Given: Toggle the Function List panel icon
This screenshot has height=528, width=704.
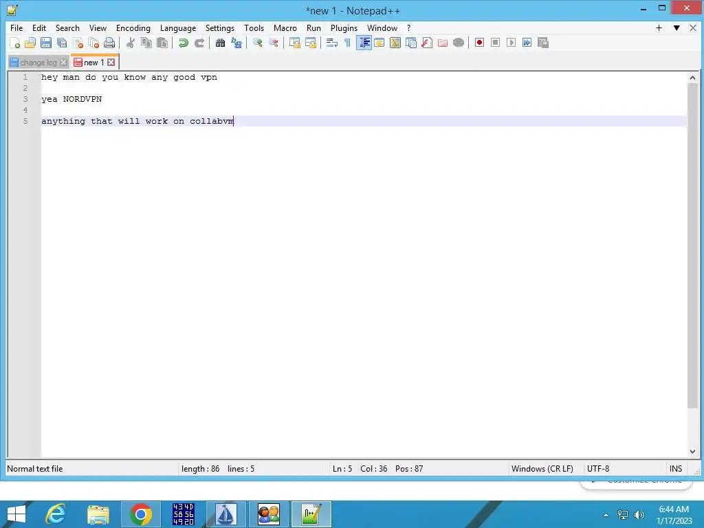Looking at the screenshot, I should click(426, 43).
